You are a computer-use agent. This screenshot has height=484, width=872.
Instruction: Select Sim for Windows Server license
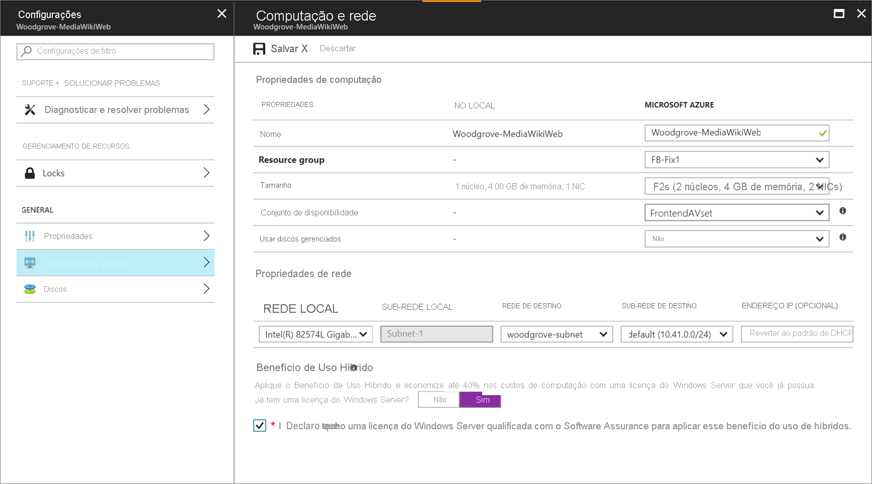point(482,400)
